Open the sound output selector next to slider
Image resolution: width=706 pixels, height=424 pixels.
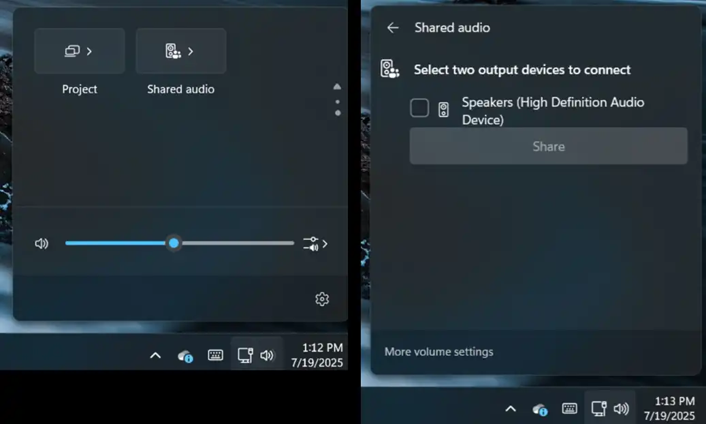(x=315, y=243)
